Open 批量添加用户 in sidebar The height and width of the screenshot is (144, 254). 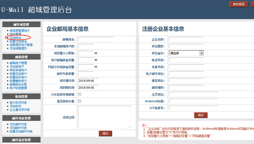tap(18, 74)
